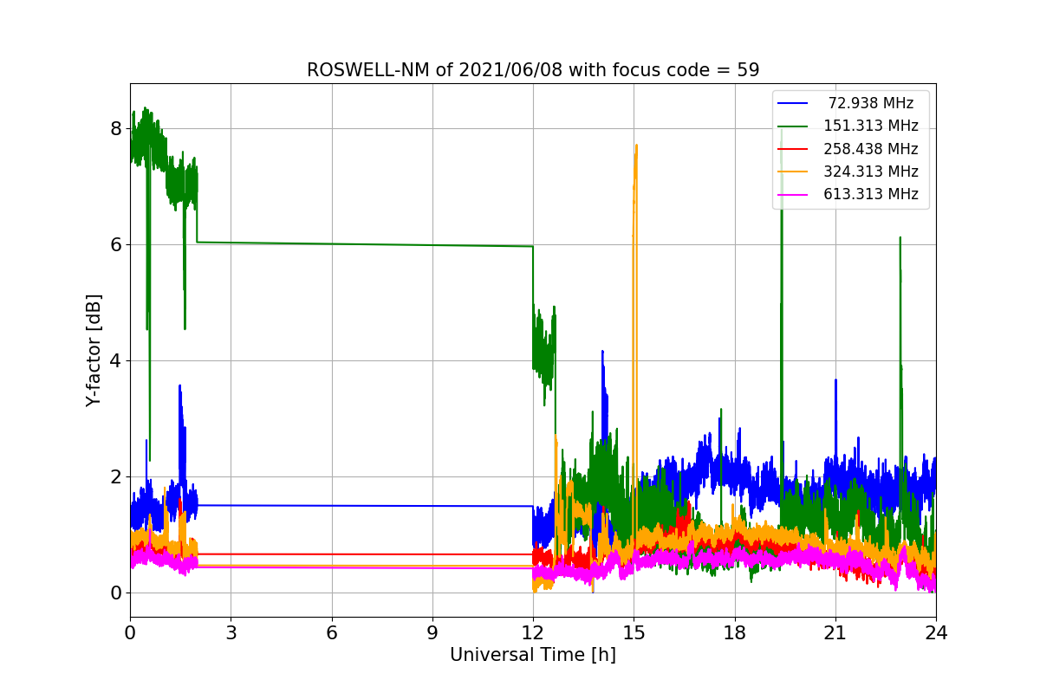Click x-axis tick label '6'
This screenshot has height=693, width=1040.
pyautogui.click(x=332, y=632)
